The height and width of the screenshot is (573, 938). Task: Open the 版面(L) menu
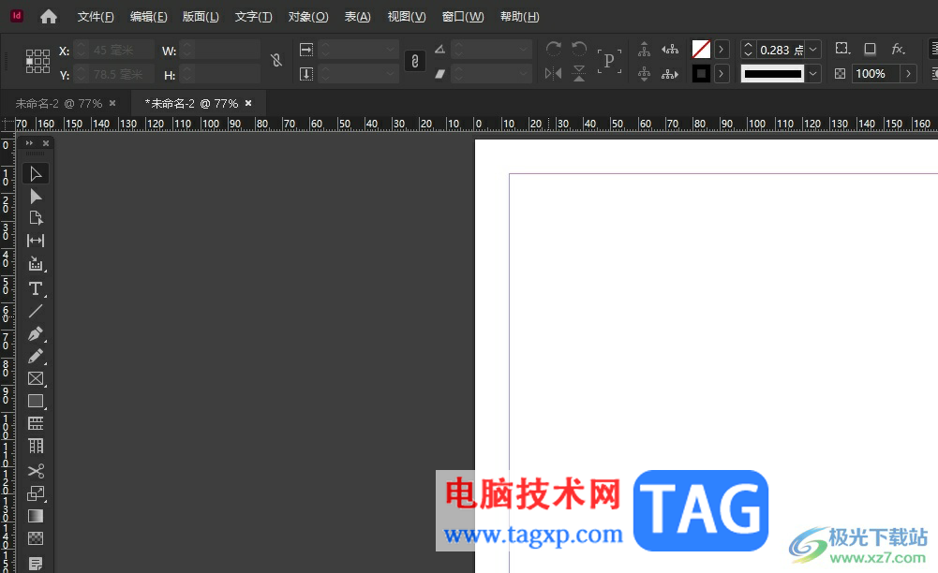click(x=201, y=17)
